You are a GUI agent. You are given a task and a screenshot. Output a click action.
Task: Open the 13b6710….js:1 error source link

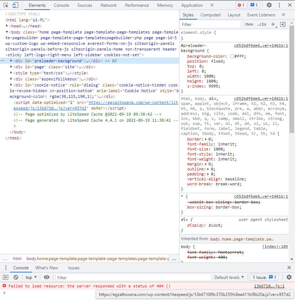pyautogui.click(x=269, y=286)
